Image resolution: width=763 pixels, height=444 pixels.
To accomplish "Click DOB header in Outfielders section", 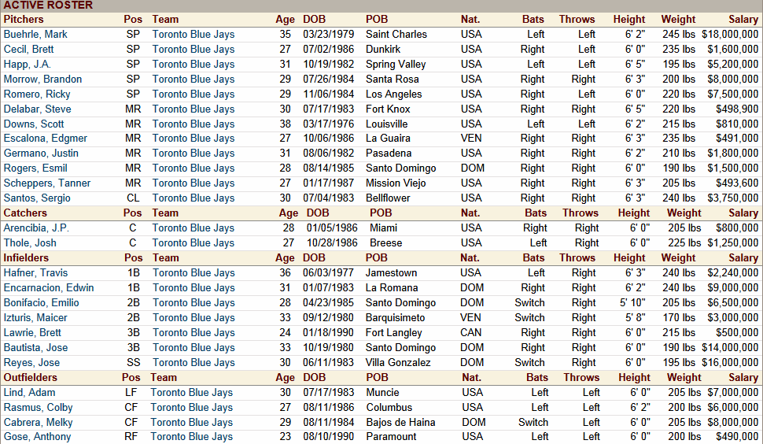I will pyautogui.click(x=315, y=377).
